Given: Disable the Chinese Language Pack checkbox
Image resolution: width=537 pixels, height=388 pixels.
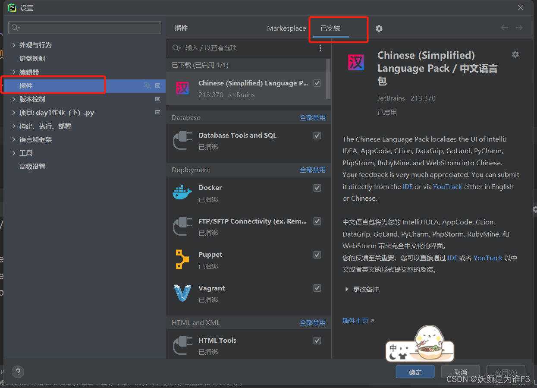Looking at the screenshot, I should click(x=317, y=83).
